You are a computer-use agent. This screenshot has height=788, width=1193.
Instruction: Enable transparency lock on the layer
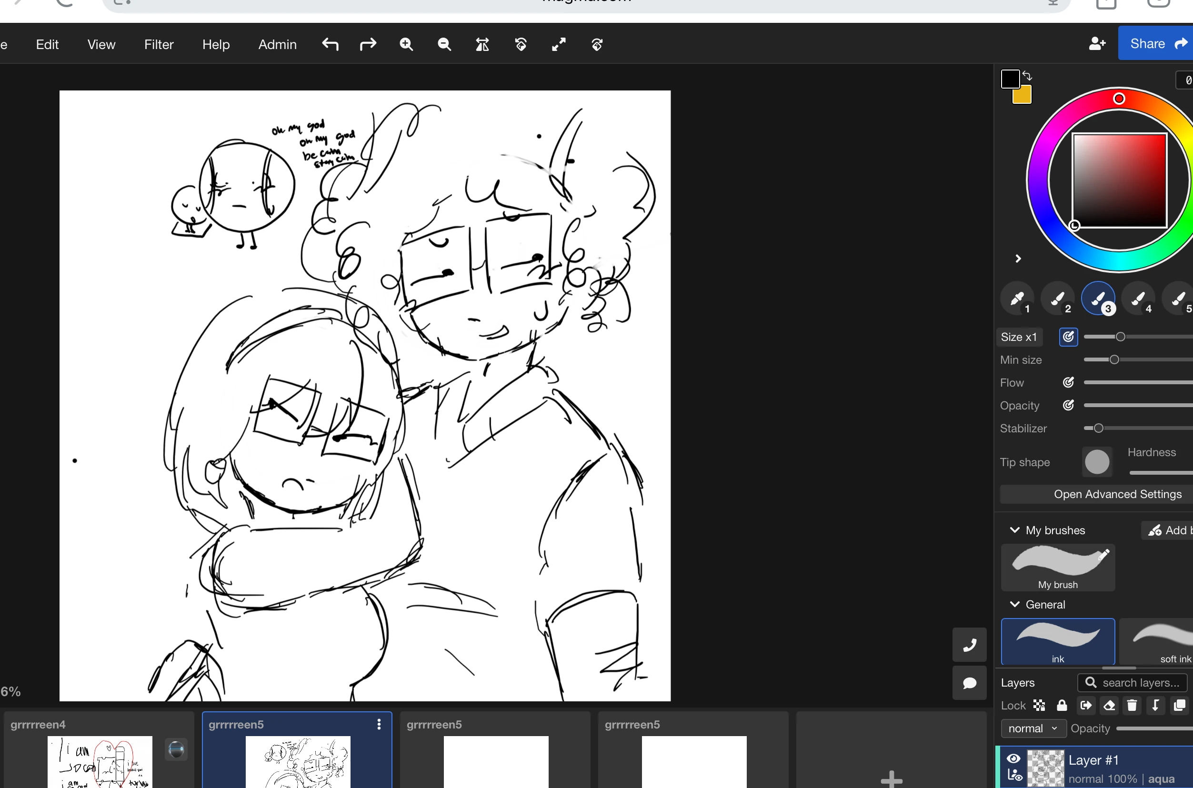[x=1040, y=705]
